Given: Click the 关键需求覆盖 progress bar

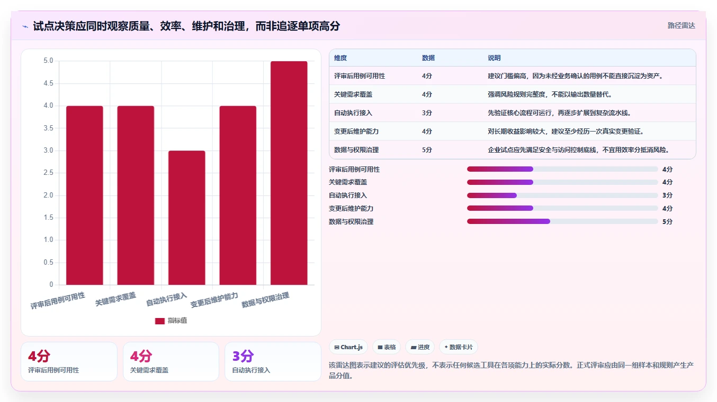Looking at the screenshot, I should 562,182.
